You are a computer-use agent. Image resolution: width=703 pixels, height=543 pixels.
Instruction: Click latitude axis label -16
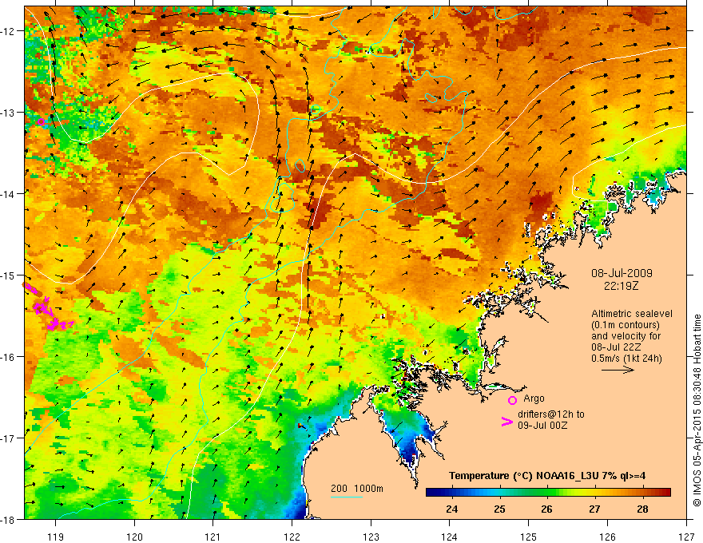pos(9,357)
